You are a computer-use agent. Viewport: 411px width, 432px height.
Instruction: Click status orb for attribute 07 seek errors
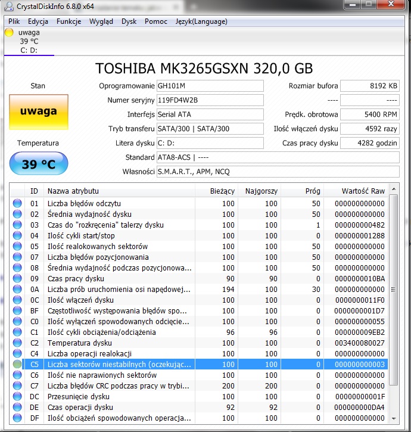pos(17,257)
